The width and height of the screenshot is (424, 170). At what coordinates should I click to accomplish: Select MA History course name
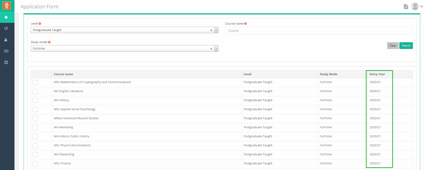tap(61, 100)
